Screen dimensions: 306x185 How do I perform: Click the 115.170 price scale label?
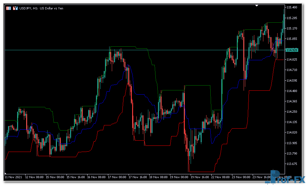point(292,28)
